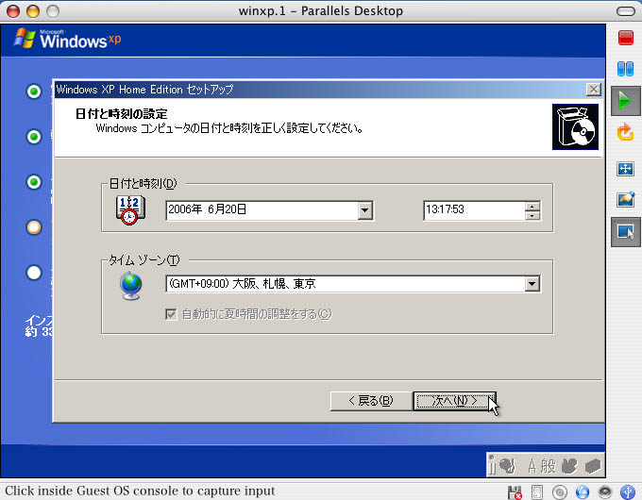Click the sound speaker status icon

(603, 492)
